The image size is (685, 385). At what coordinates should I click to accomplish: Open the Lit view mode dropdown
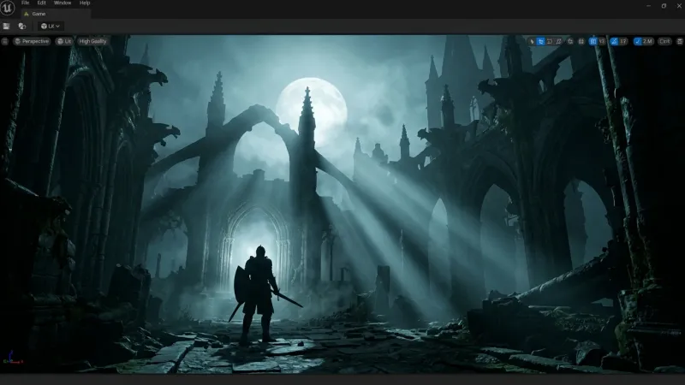point(64,41)
